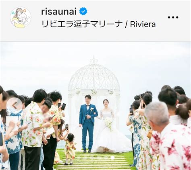This screenshot has width=191, height=170.
Task: Open the risaunai profile picture
Action: (x=21, y=17)
